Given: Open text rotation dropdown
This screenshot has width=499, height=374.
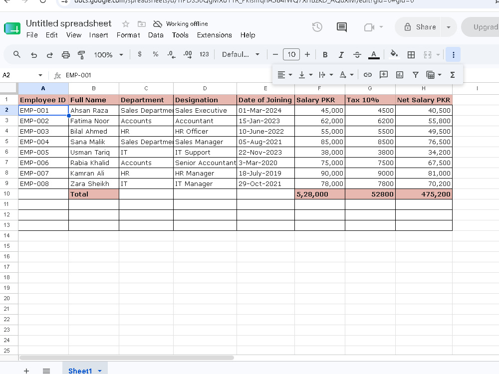Looking at the screenshot, I should tap(346, 75).
